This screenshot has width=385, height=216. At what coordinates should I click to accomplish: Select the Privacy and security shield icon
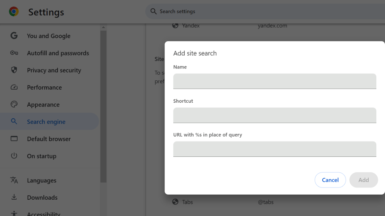tap(14, 70)
